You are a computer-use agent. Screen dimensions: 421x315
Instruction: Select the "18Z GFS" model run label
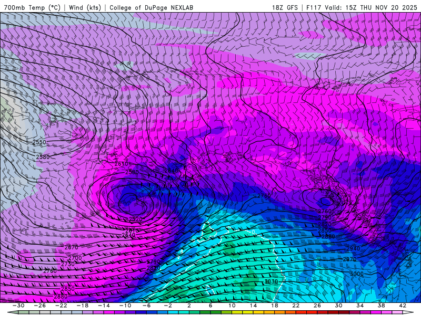(285, 7)
